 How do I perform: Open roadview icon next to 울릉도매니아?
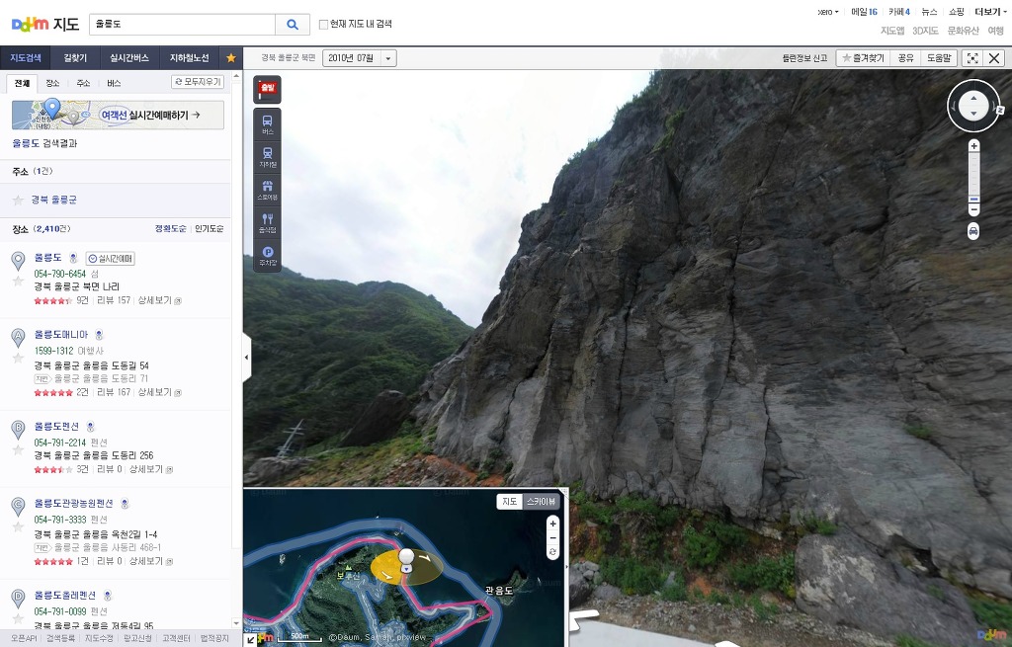pyautogui.click(x=99, y=335)
